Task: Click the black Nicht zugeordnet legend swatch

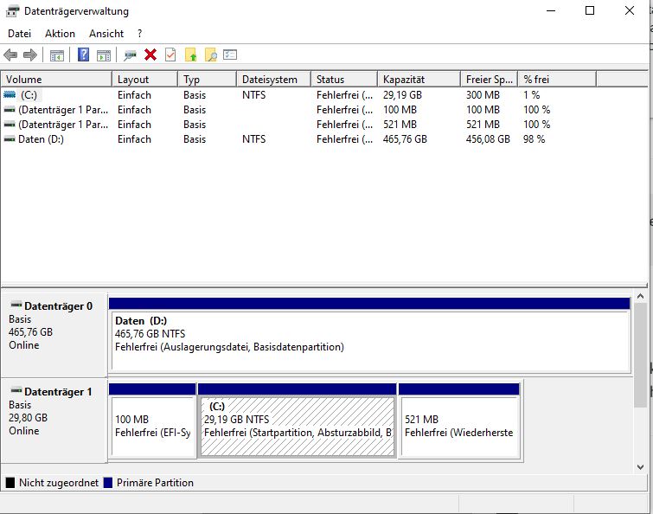Action: coord(10,483)
